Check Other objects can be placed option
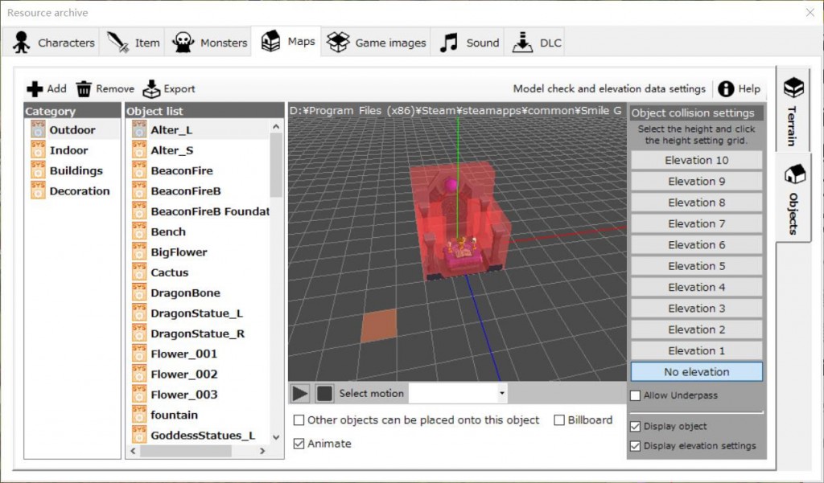Screen dimensions: 824x483 click(299, 420)
